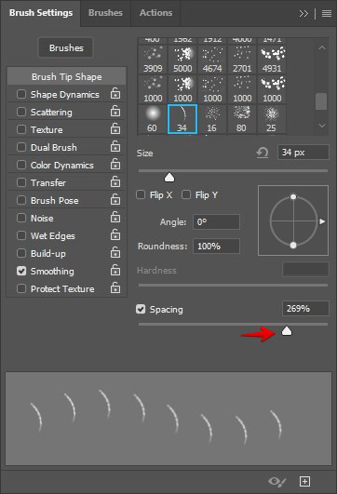
Task: Toggle the Dual Brush lock icon
Action: 115,146
